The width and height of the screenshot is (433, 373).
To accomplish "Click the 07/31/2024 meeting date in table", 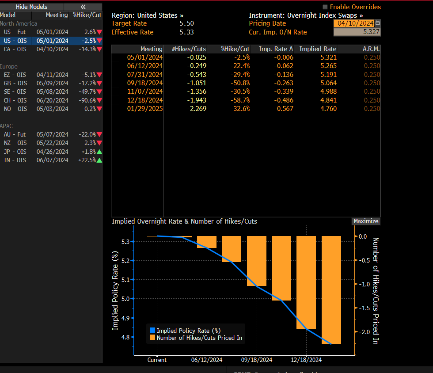I will [145, 75].
